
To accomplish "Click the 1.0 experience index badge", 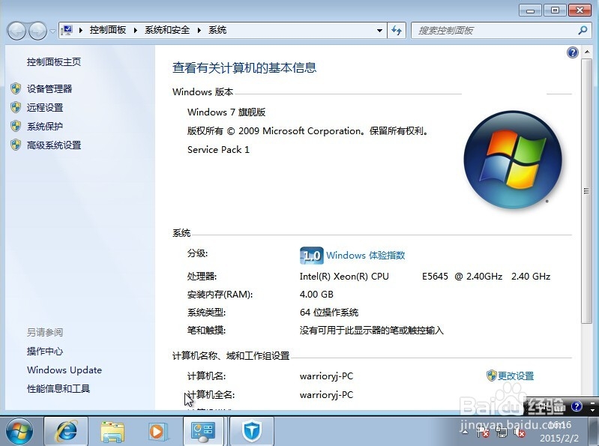I will pyautogui.click(x=311, y=256).
